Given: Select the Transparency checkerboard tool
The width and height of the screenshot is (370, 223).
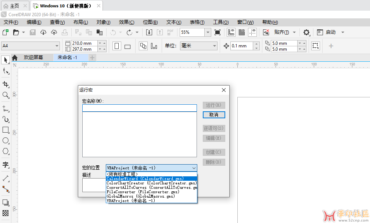Looking at the screenshot, I should pyautogui.click(x=6, y=213).
